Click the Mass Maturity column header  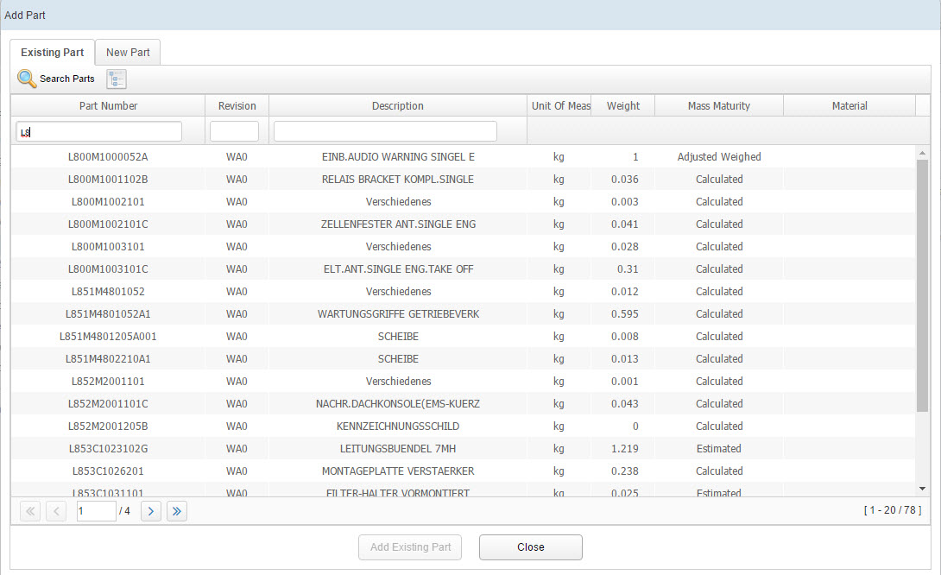[x=718, y=106]
